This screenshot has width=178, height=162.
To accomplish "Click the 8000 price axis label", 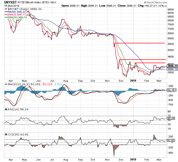I will 171,20.
